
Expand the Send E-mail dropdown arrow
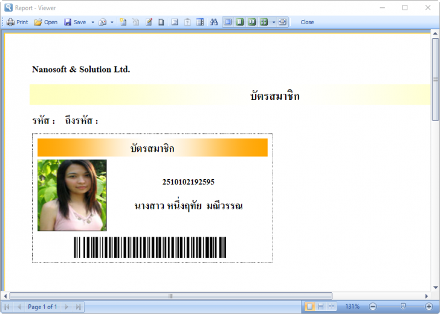112,22
